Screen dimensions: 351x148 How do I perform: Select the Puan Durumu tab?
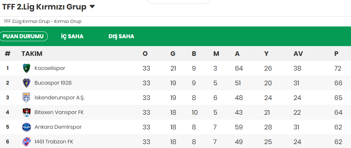click(23, 36)
